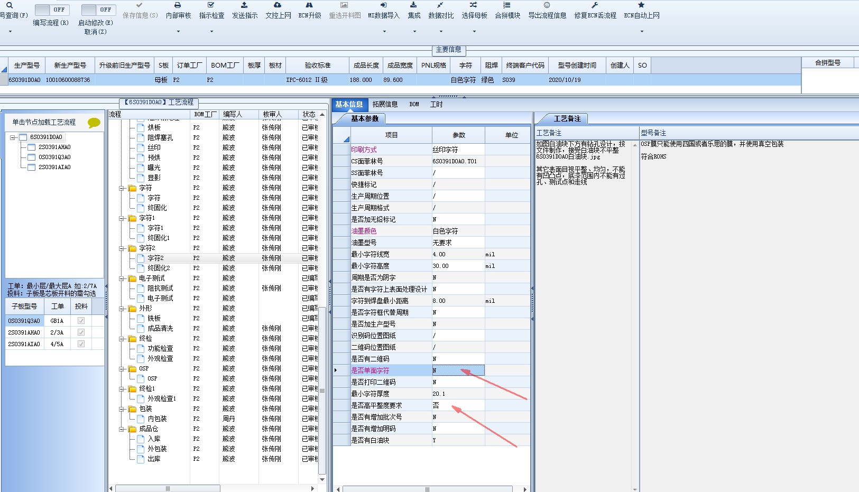
Task: Click the 修复ECN丢流程 wrench icon
Action: (x=595, y=5)
